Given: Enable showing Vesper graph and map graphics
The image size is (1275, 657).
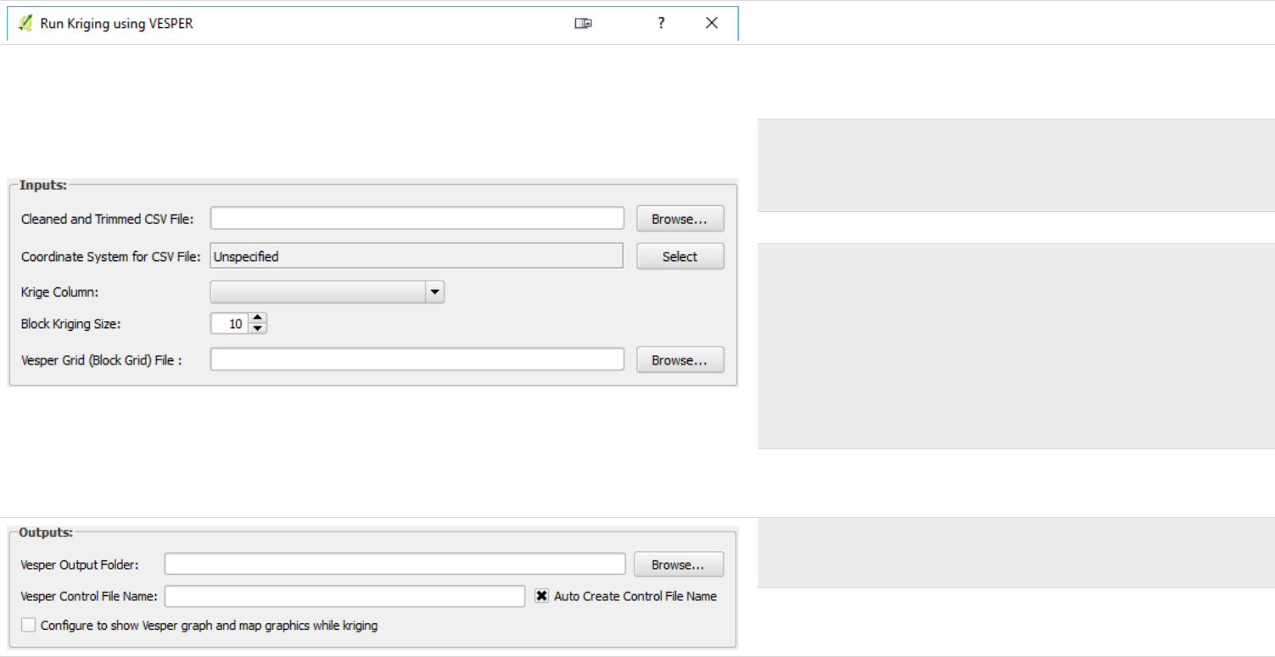Looking at the screenshot, I should tap(29, 626).
